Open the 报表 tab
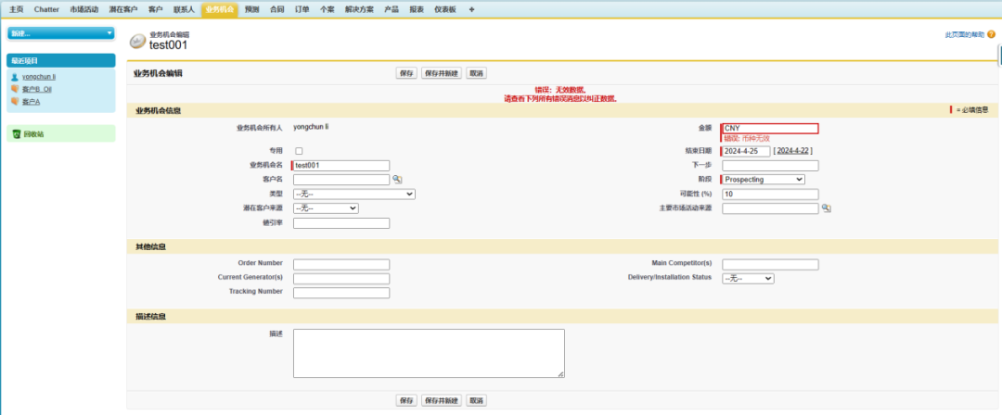Image resolution: width=1002 pixels, height=415 pixels. [x=417, y=9]
